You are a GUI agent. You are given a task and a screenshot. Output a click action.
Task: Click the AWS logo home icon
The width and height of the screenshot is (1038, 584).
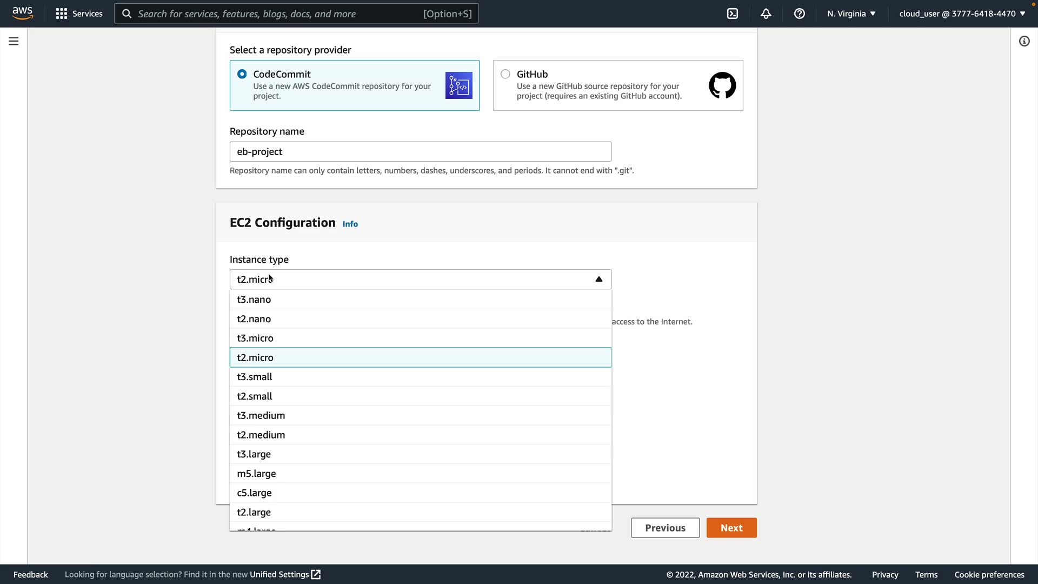tap(22, 13)
